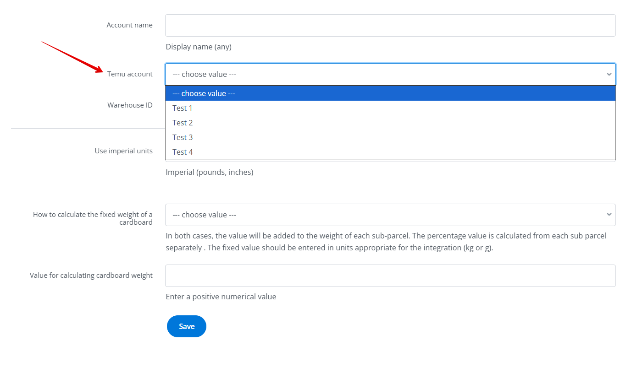Click the 'Warehouse ID' label

click(130, 105)
